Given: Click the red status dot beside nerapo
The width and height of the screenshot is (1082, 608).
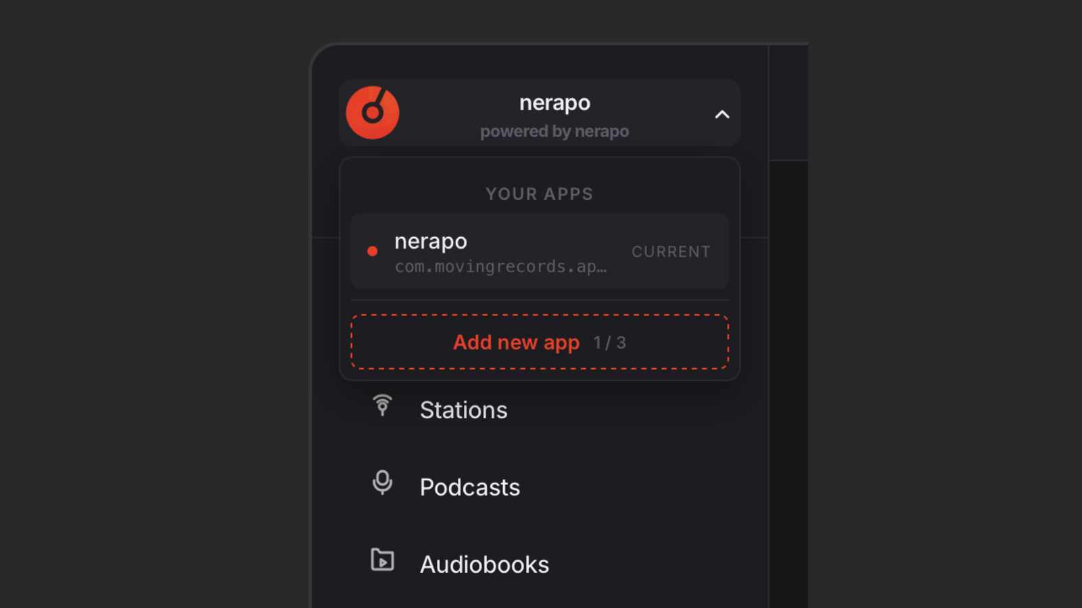Looking at the screenshot, I should click(372, 251).
